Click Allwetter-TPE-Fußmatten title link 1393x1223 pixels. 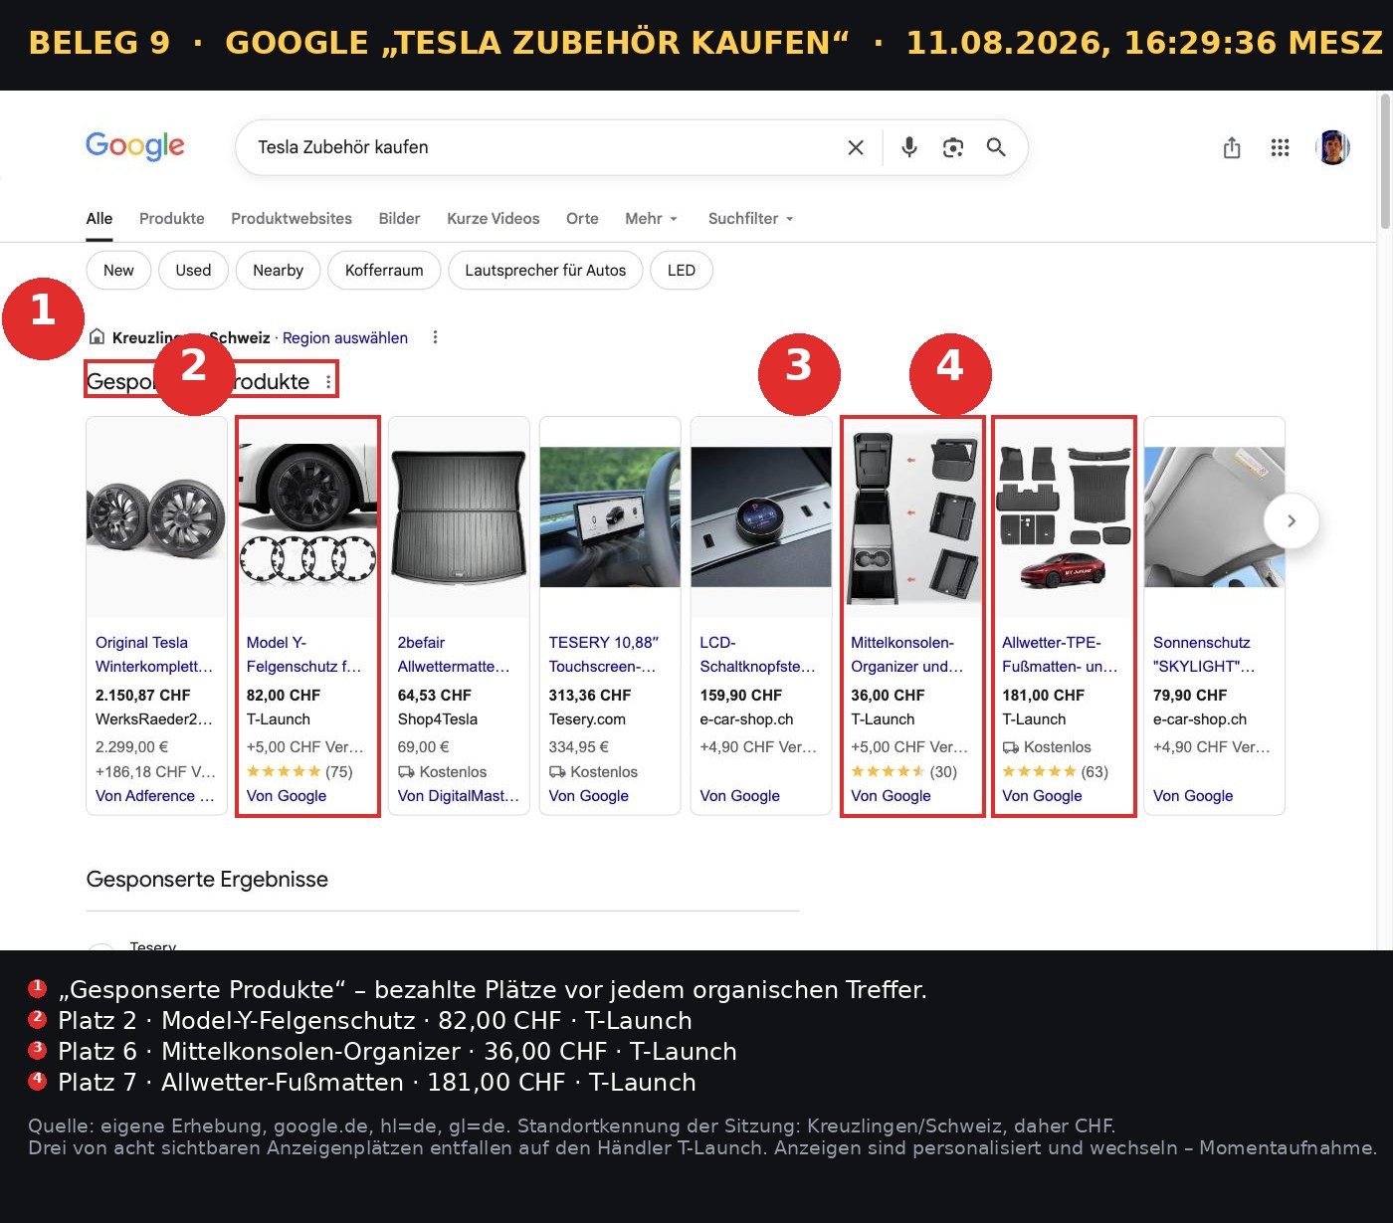coord(1060,655)
